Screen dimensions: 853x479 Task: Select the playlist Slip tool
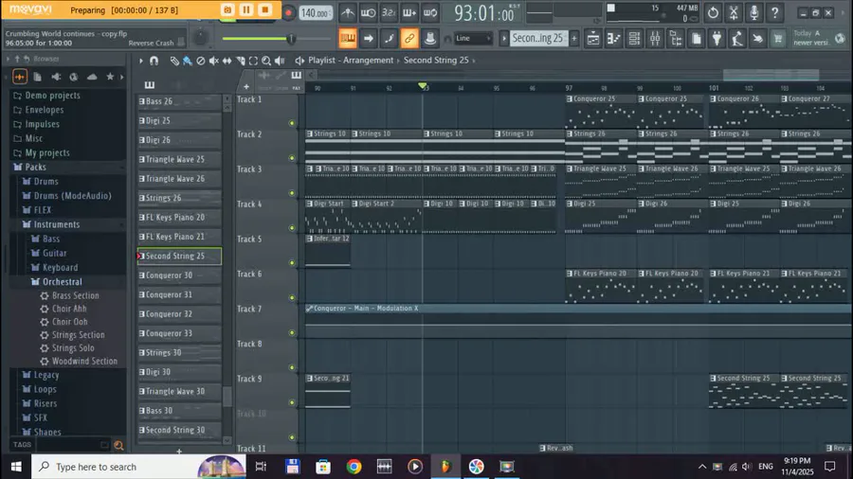click(x=227, y=61)
